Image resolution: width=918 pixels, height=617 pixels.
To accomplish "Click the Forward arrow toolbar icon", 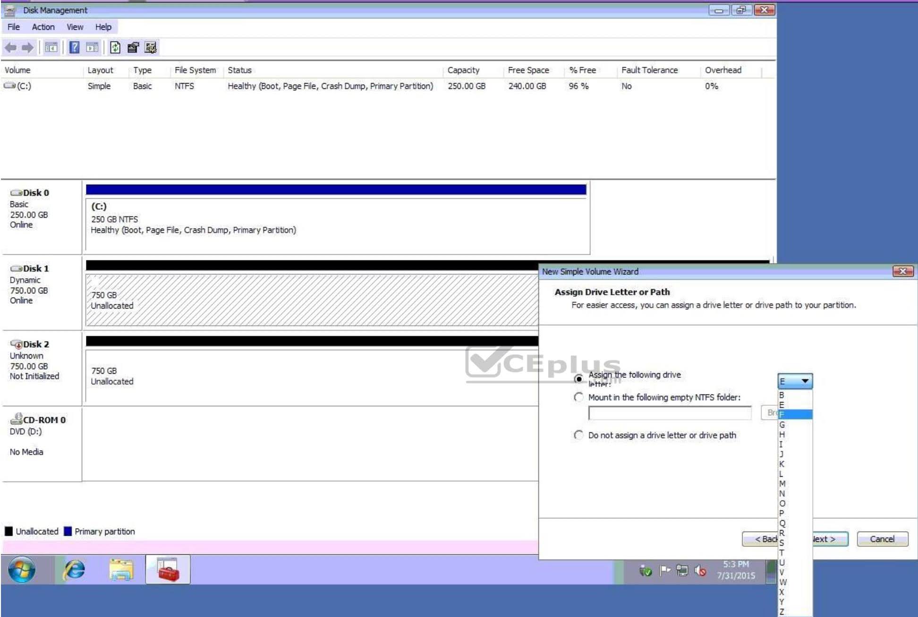I will coord(28,47).
